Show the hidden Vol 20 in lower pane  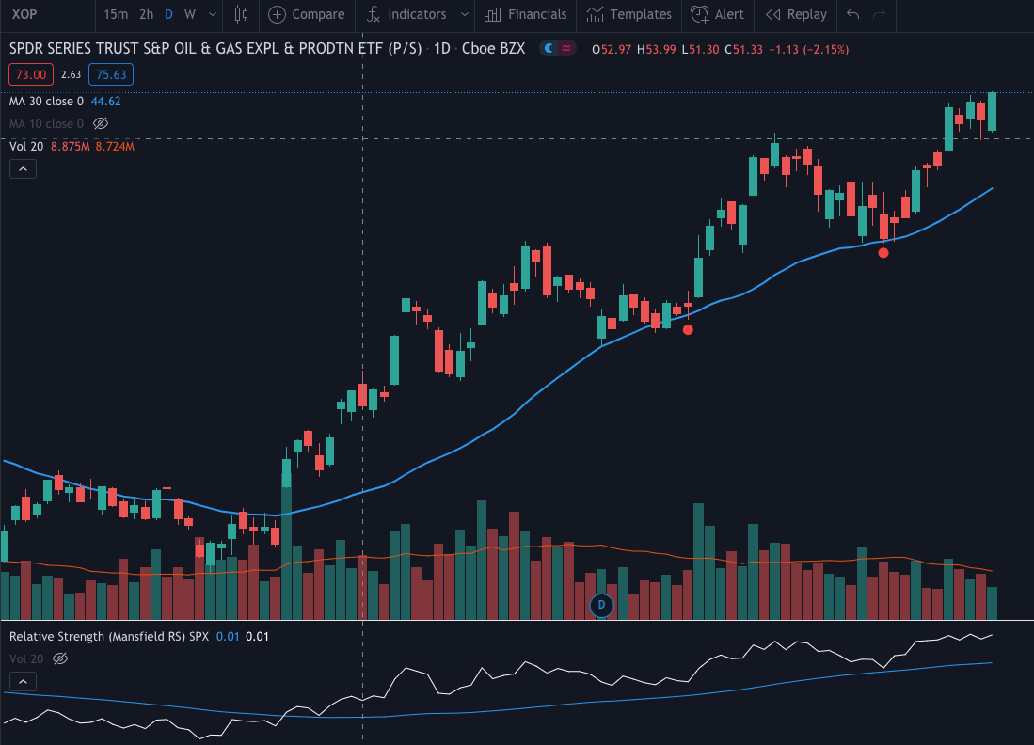click(x=60, y=658)
